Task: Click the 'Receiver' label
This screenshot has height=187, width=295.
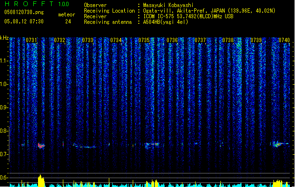Action: click(95, 16)
